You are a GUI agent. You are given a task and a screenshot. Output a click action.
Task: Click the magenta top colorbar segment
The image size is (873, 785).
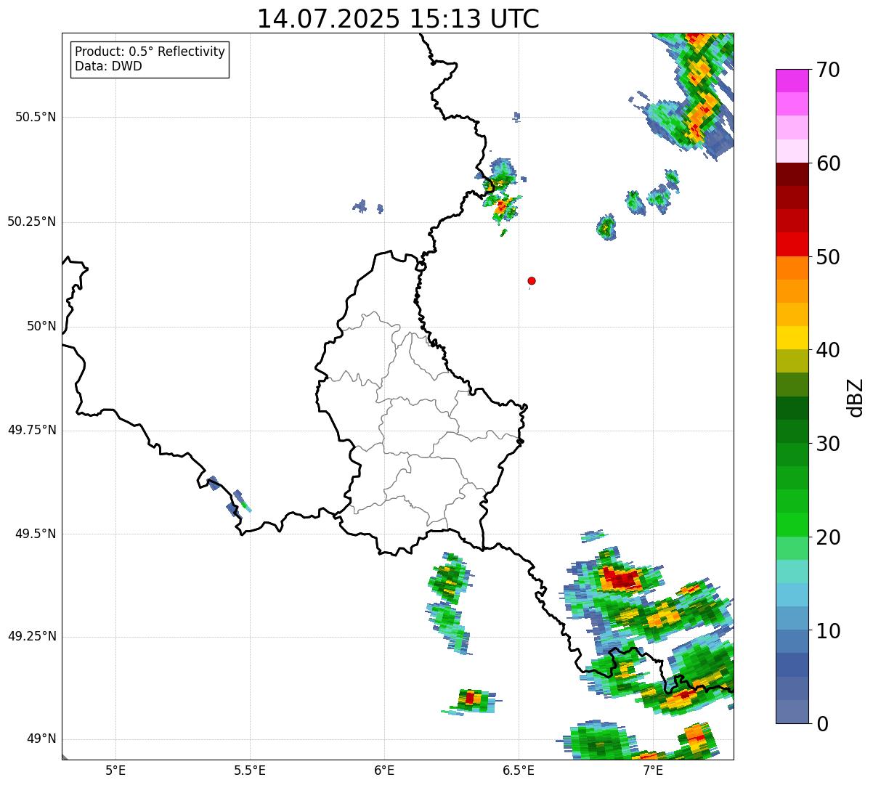tap(792, 81)
